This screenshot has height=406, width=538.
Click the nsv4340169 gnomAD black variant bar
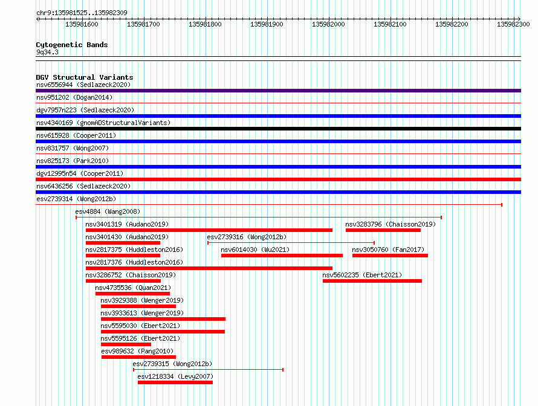click(278, 129)
